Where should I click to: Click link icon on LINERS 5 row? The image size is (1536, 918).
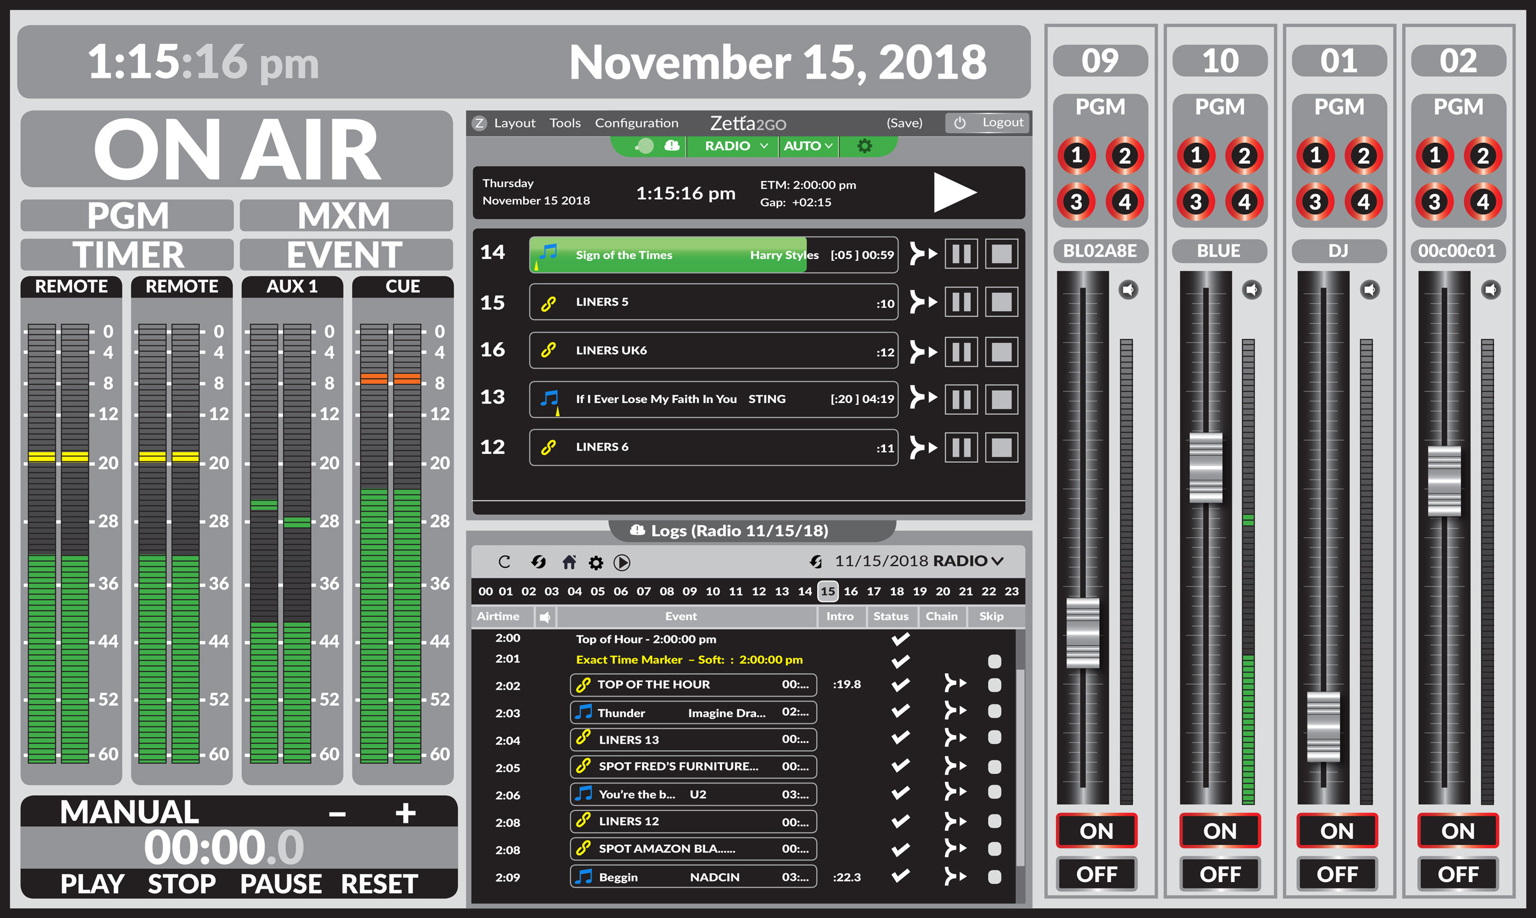[x=548, y=303]
